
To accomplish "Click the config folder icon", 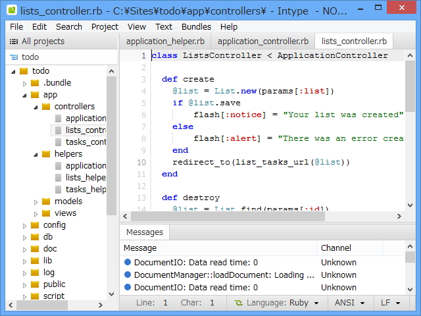I will point(35,225).
